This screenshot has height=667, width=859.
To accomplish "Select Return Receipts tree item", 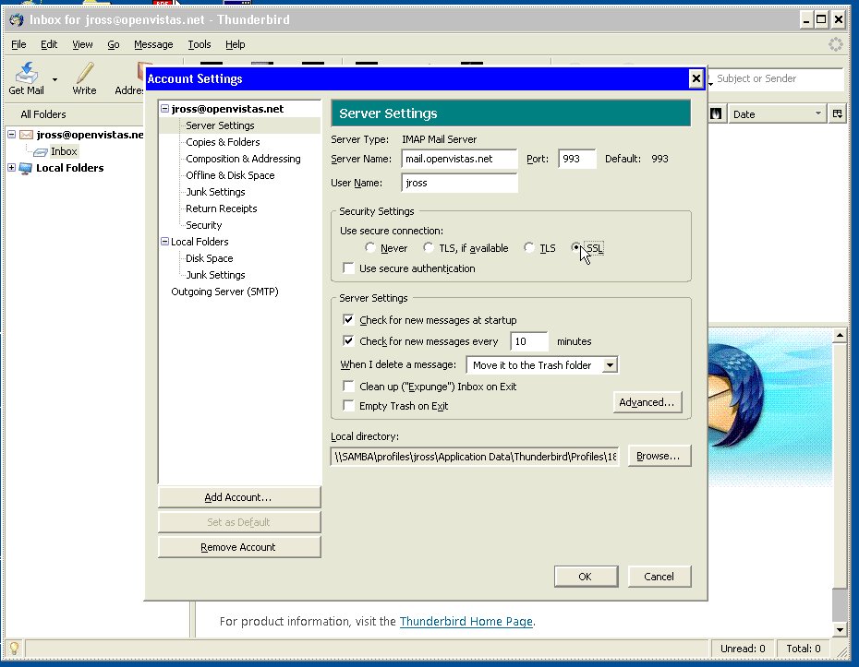I will [x=222, y=208].
